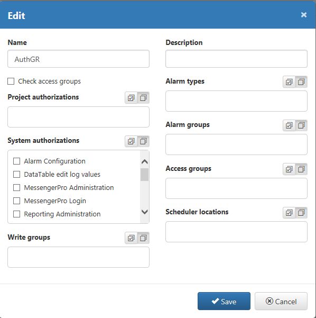
Task: Tick the Alarm Configuration checkbox
Action: click(16, 161)
